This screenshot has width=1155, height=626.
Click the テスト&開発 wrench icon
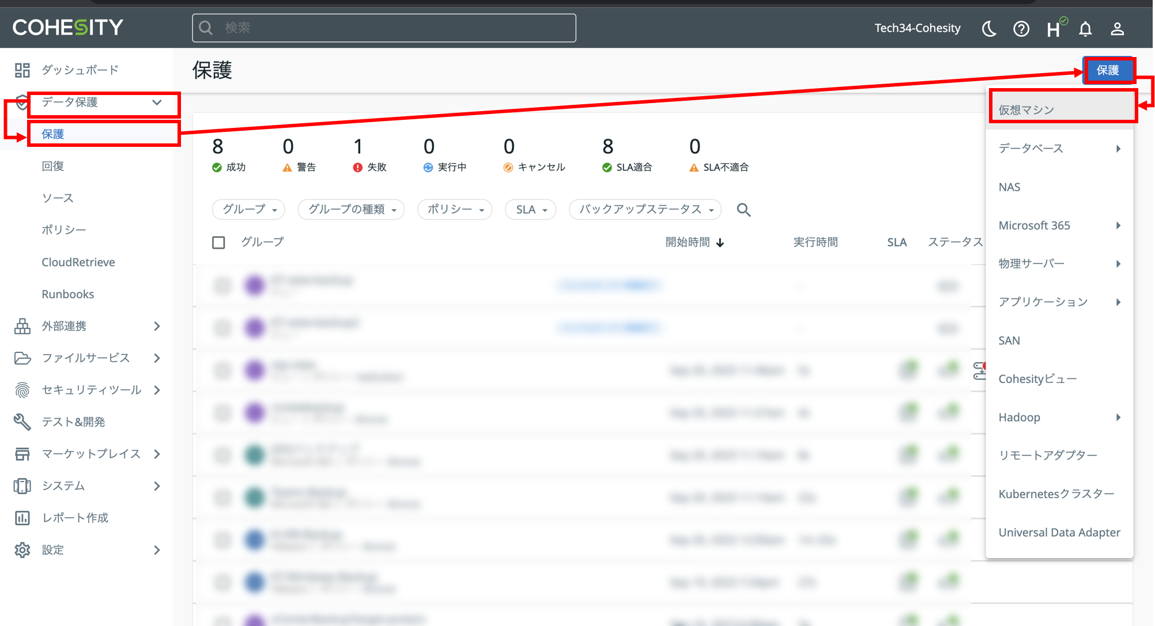point(22,422)
